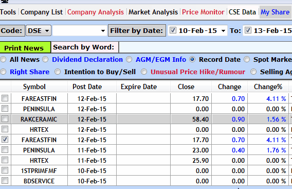Choose Intention to Buy/Sell radio option
The image size is (292, 189).
click(x=58, y=72)
